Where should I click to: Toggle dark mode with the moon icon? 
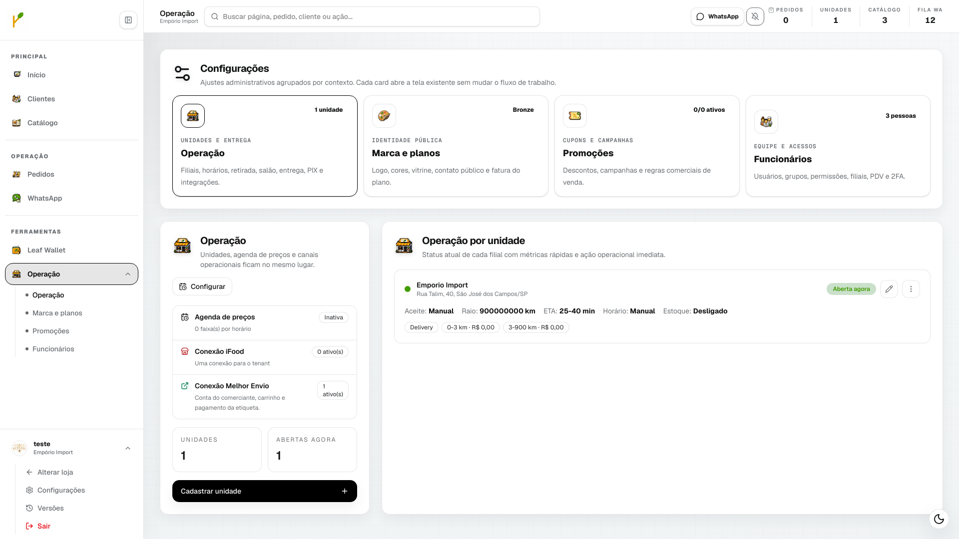tap(939, 519)
